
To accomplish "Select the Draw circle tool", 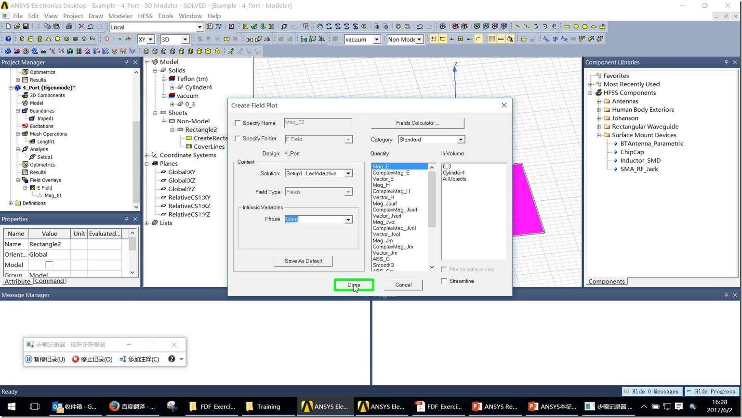I will (x=576, y=26).
